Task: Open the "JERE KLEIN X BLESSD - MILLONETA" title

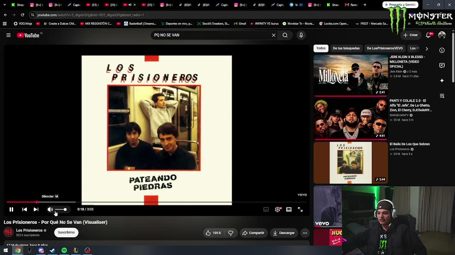Action: (407, 62)
